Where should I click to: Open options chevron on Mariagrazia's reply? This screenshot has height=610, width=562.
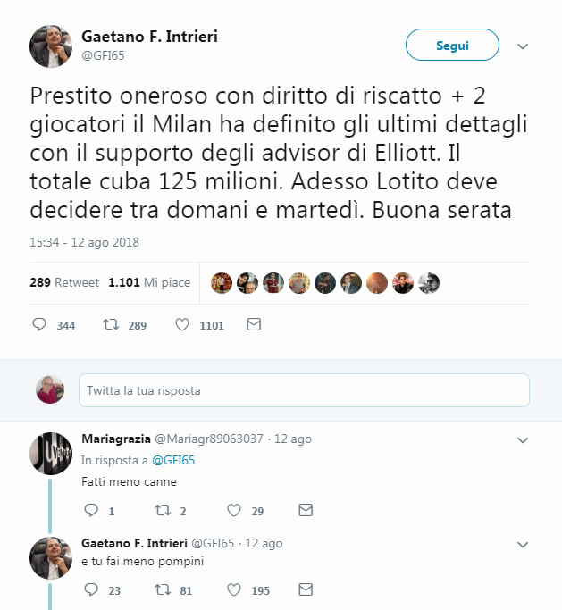(x=524, y=440)
